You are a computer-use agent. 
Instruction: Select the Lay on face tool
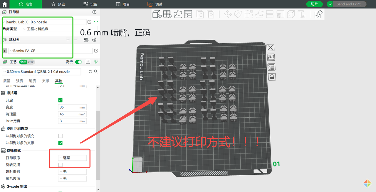(x=259, y=14)
